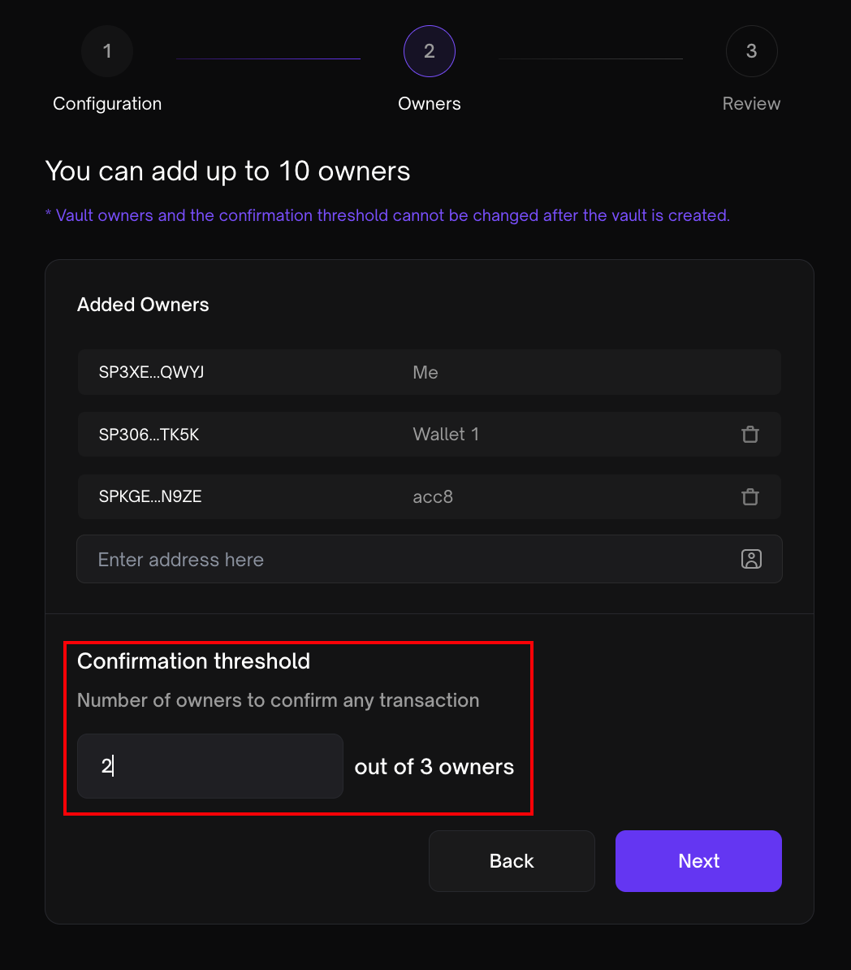Click the step 2 circle indicator
The width and height of the screenshot is (851, 970).
[x=430, y=51]
